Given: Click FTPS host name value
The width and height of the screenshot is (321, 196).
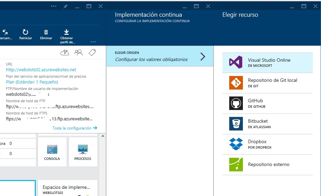Looking at the screenshot, I should click(x=49, y=119).
